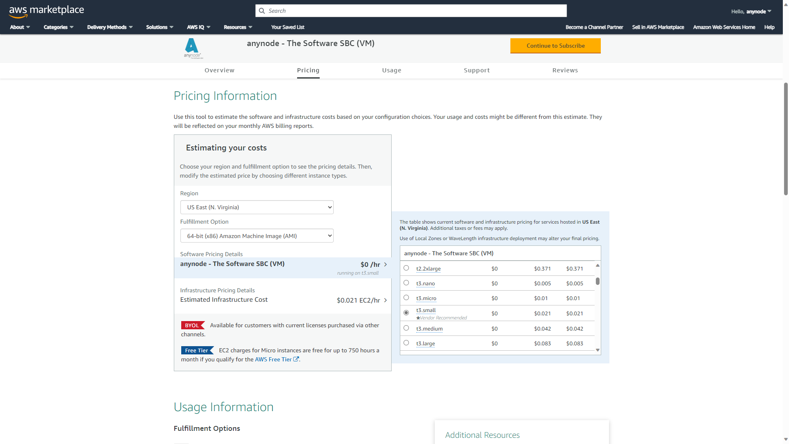Click the pricing table scroll down arrow
This screenshot has height=444, width=789.
(598, 350)
